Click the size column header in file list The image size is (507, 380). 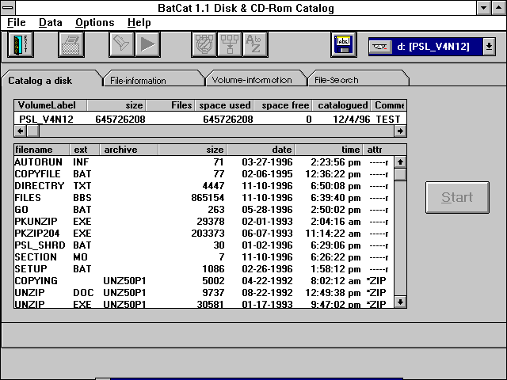[x=192, y=150]
